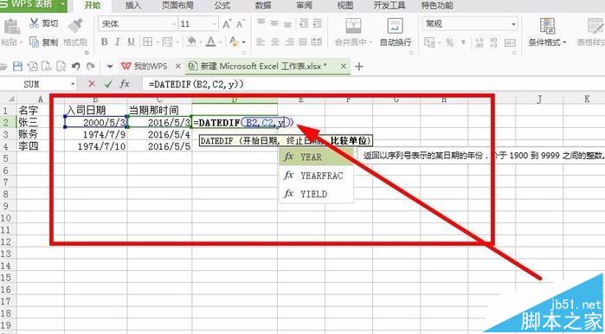Open the 数据 ribbon tab
The width and height of the screenshot is (605, 334).
point(263,5)
